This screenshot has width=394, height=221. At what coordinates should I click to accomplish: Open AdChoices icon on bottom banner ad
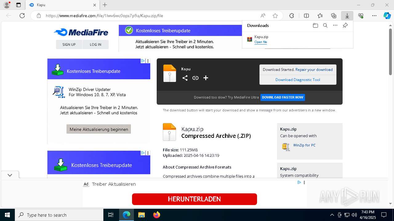click(x=299, y=182)
